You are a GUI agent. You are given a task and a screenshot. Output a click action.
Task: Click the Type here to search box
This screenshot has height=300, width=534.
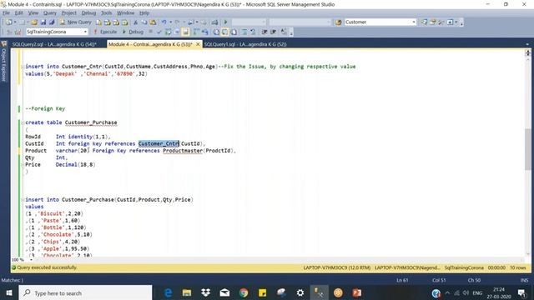click(x=85, y=292)
